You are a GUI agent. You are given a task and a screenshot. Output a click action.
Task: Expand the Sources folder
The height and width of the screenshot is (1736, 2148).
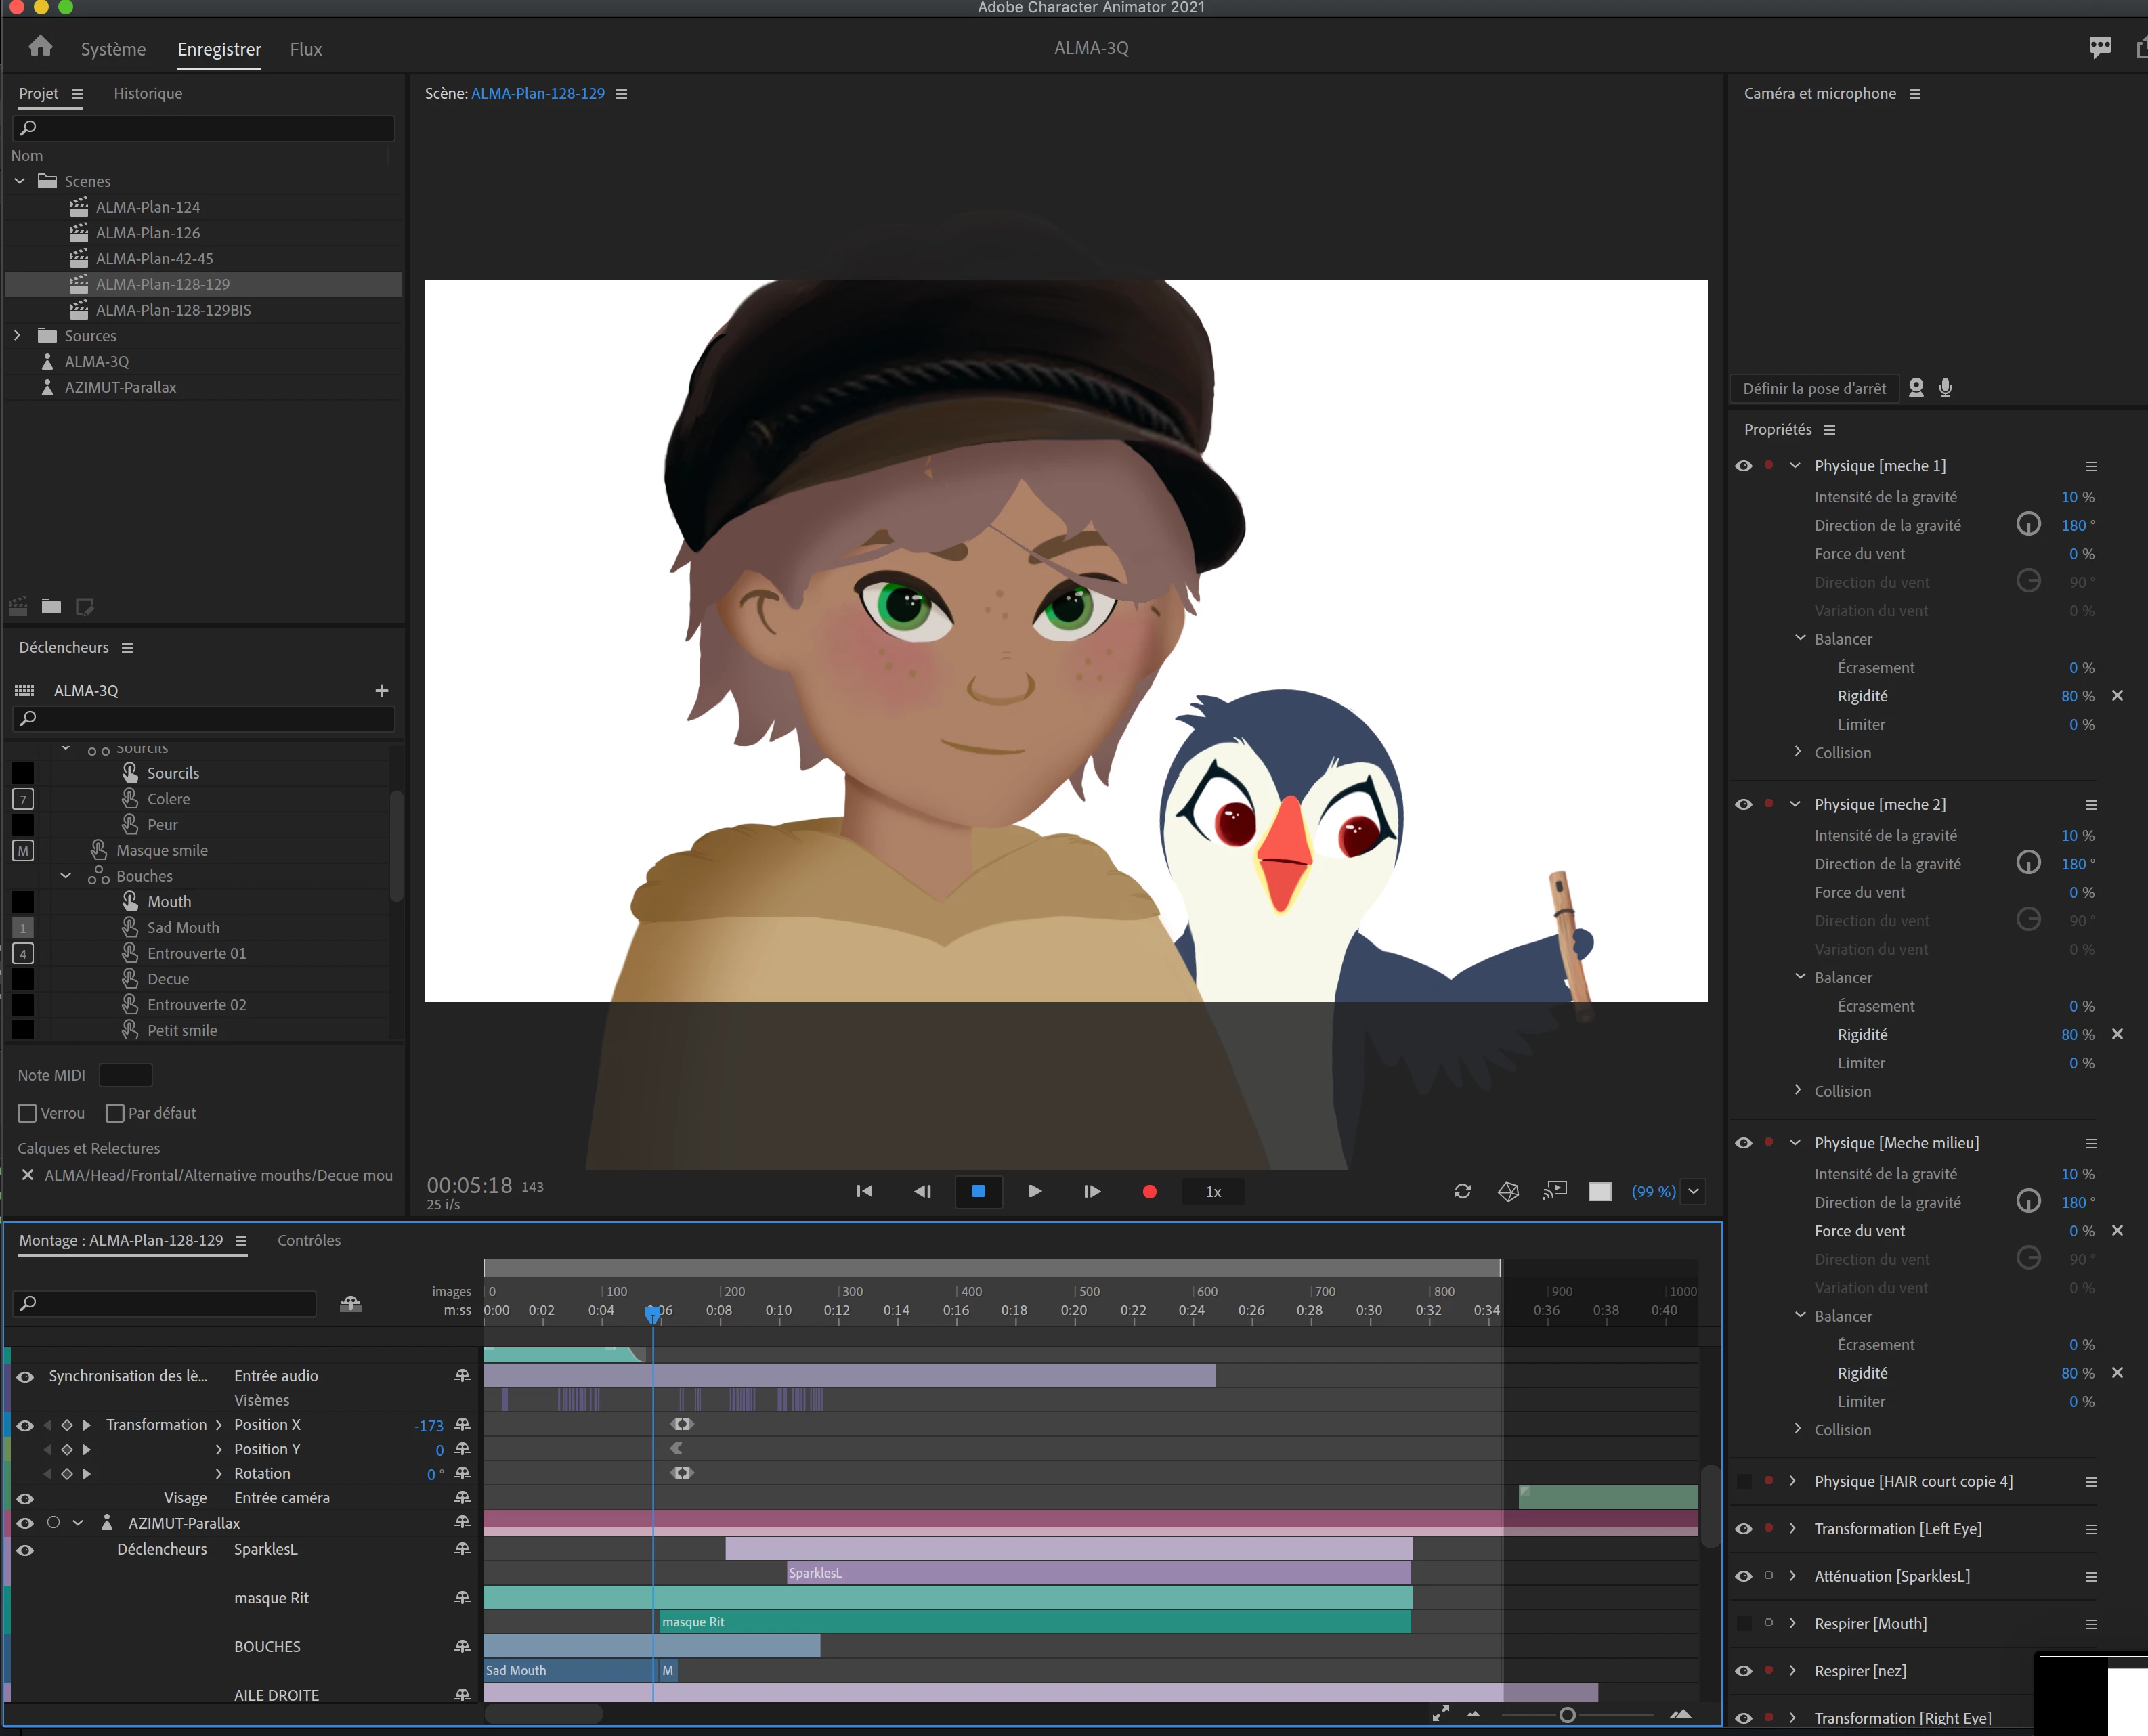[x=17, y=336]
